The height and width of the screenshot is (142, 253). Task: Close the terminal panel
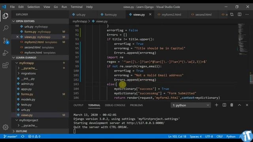point(247,105)
